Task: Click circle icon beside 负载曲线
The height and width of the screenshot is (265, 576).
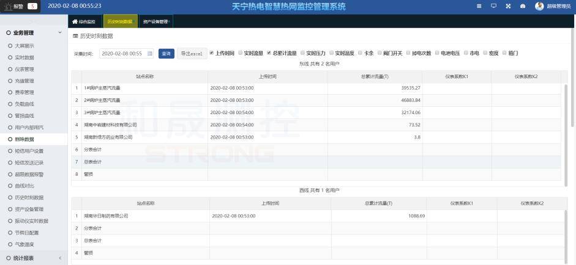Action: [10, 104]
